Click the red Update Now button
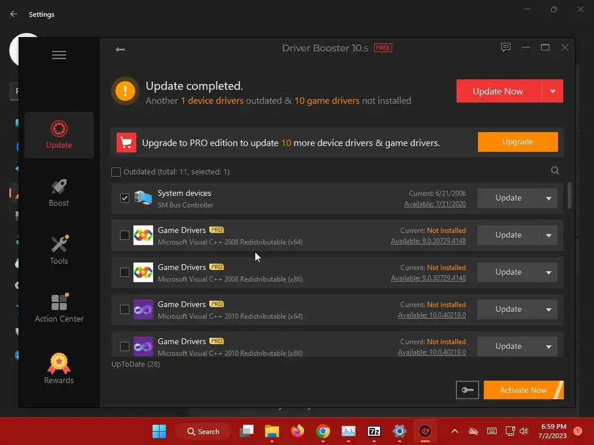 (498, 91)
